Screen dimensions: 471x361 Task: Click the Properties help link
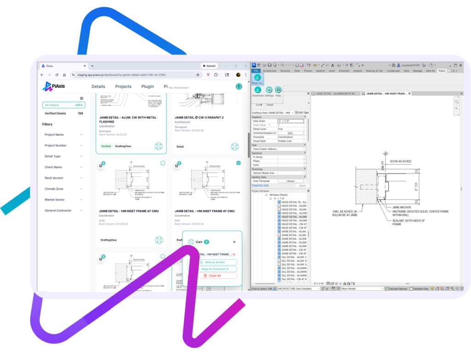tap(260, 186)
